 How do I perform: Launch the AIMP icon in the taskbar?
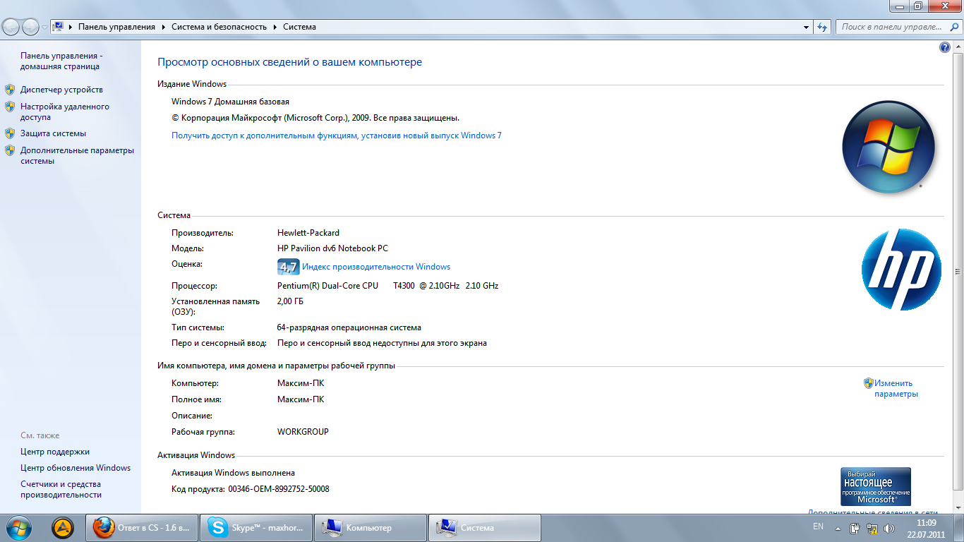(63, 528)
